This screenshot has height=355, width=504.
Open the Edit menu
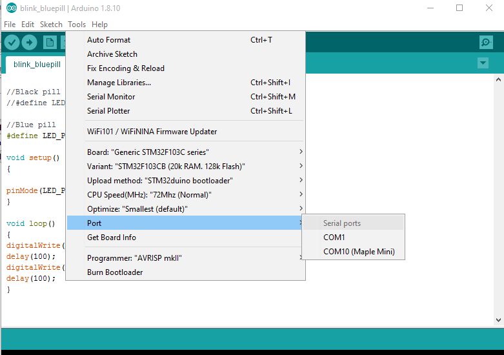coord(28,25)
